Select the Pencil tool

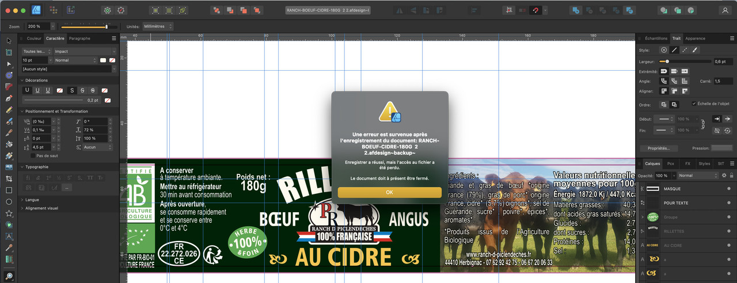9,110
